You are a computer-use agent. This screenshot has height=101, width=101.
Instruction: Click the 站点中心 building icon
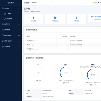coord(3,8)
